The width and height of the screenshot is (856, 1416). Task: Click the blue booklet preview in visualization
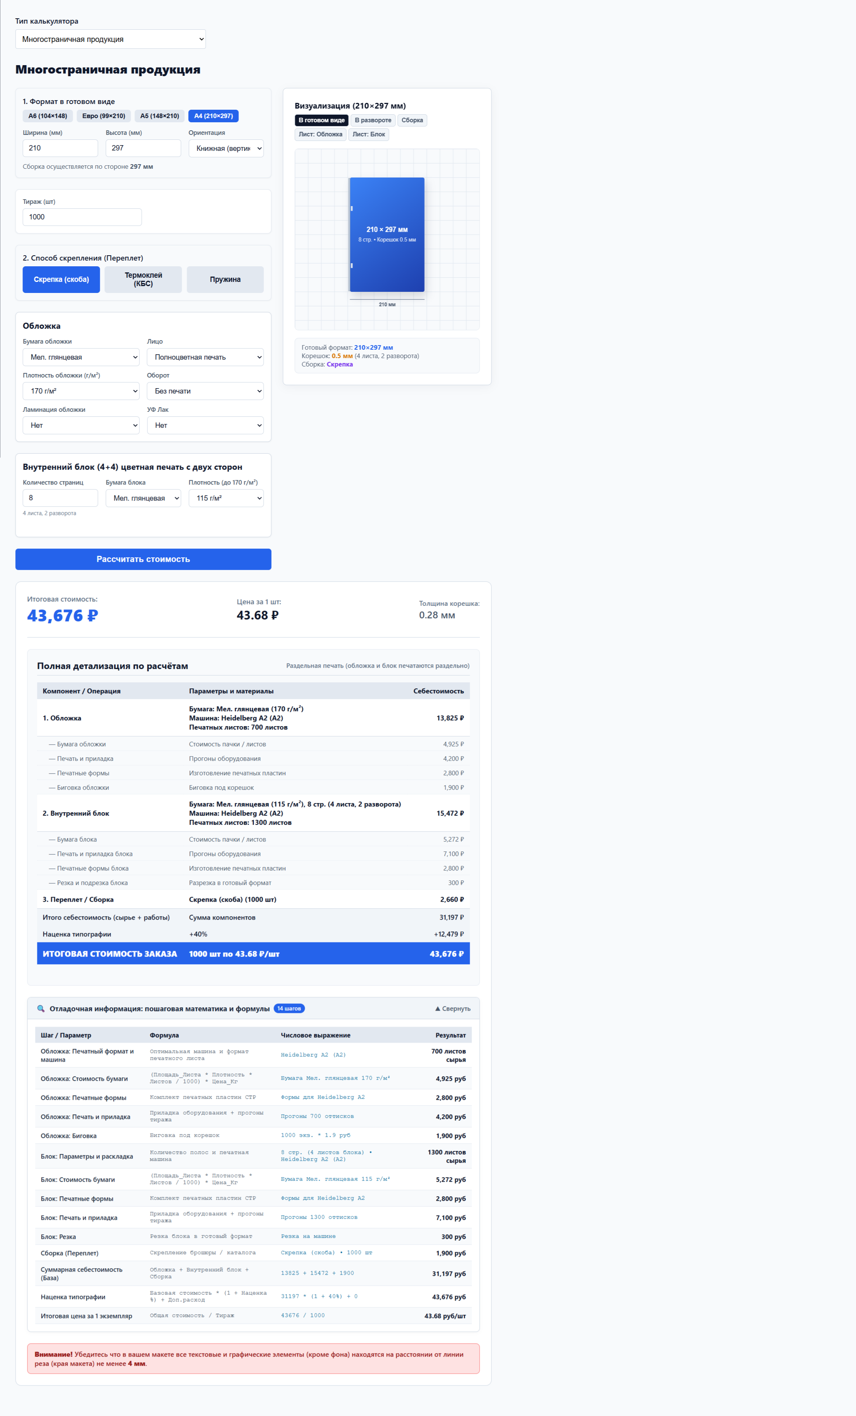coord(387,234)
